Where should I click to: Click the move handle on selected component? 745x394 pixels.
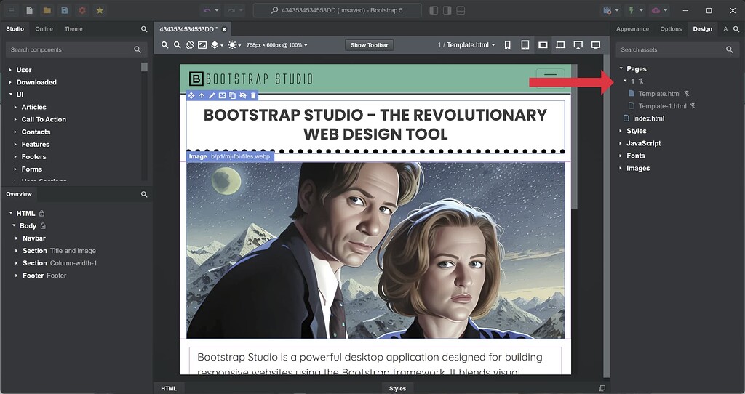point(191,95)
